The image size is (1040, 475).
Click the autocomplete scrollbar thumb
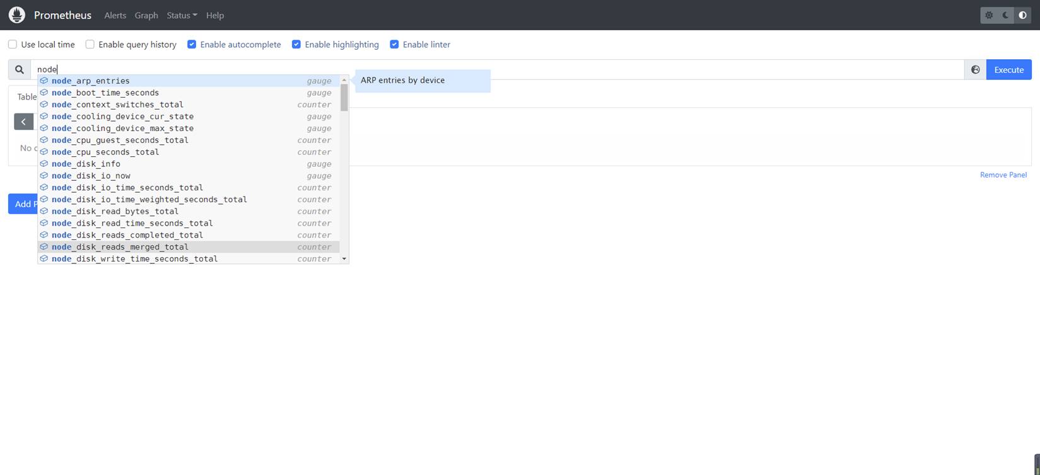(344, 98)
